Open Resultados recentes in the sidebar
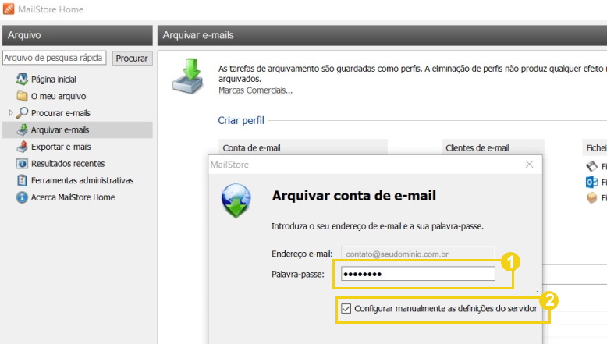 68,164
